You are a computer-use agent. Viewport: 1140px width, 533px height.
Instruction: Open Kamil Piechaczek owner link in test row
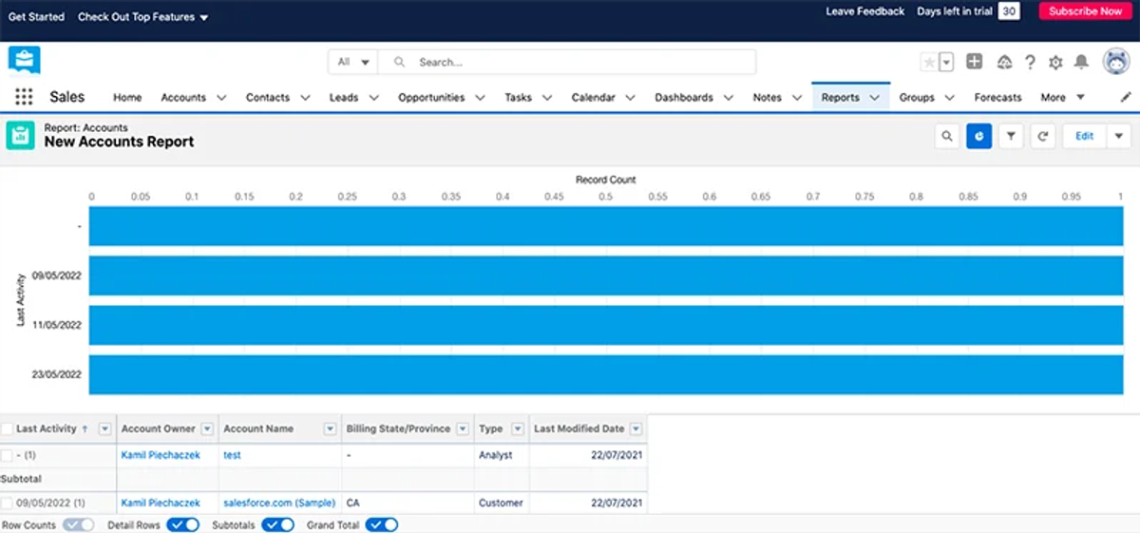click(161, 455)
